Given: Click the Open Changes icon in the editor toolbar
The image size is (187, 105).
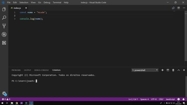Looking at the screenshot, I should tap(173, 8).
